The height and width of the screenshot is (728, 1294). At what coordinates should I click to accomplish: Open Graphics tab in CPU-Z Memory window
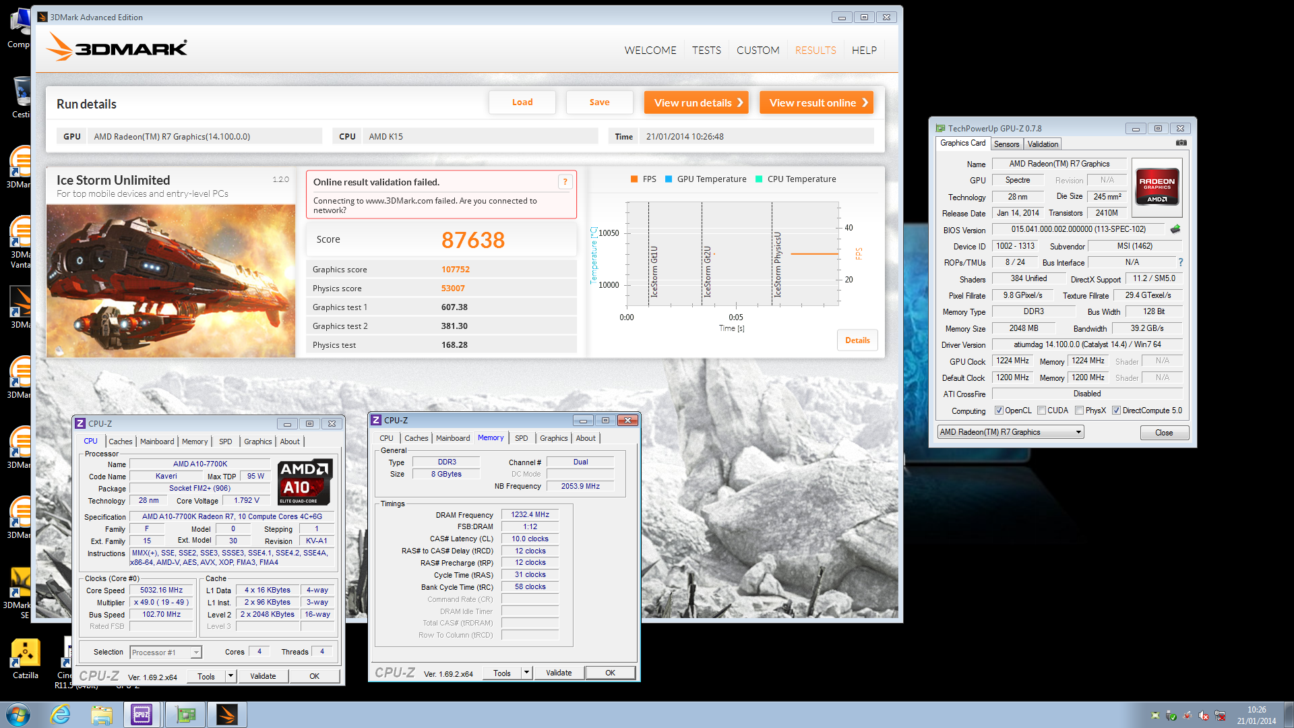(554, 438)
